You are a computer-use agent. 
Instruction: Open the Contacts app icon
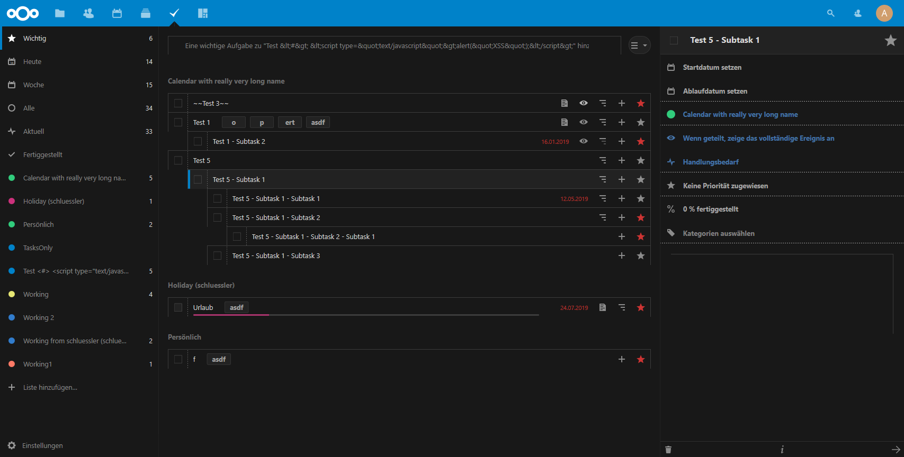click(88, 13)
